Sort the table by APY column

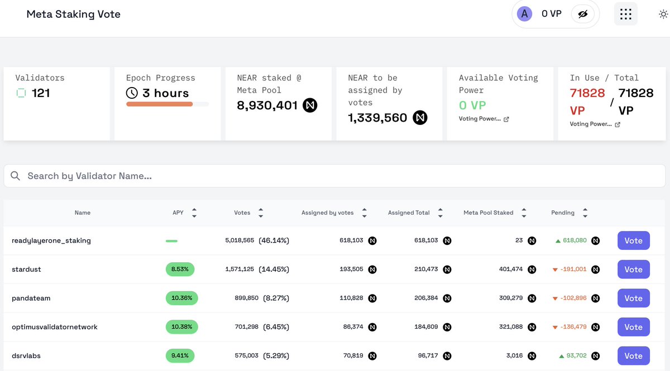(x=194, y=213)
